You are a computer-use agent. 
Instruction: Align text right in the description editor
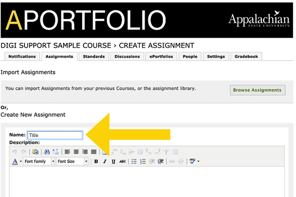point(85,152)
